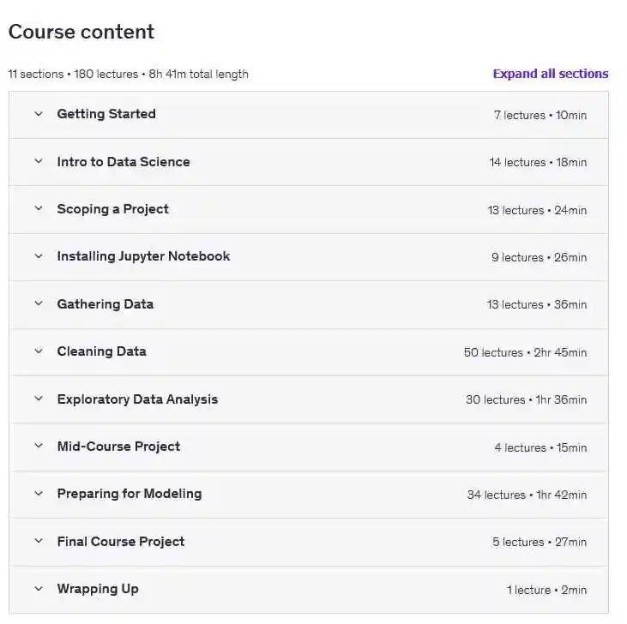Open the Cleaning Data section title

[101, 351]
